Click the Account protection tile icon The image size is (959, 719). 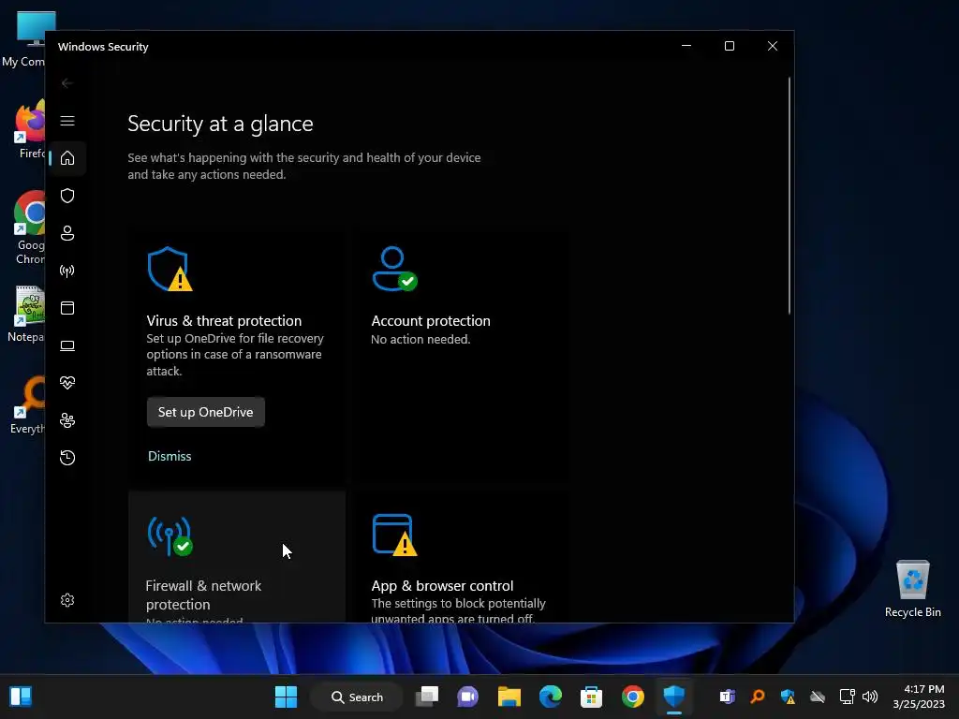pos(394,269)
